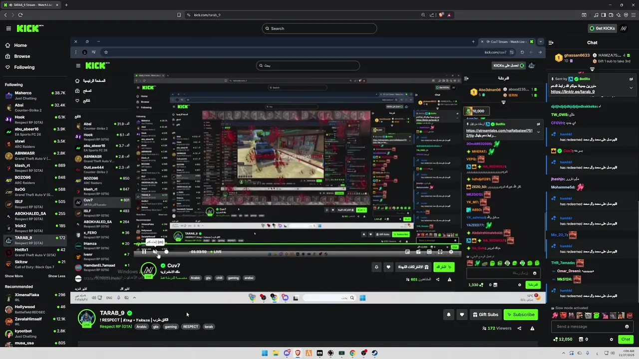The image size is (639, 359).
Task: Open the Kick shop icon in chat
Action: [581, 340]
